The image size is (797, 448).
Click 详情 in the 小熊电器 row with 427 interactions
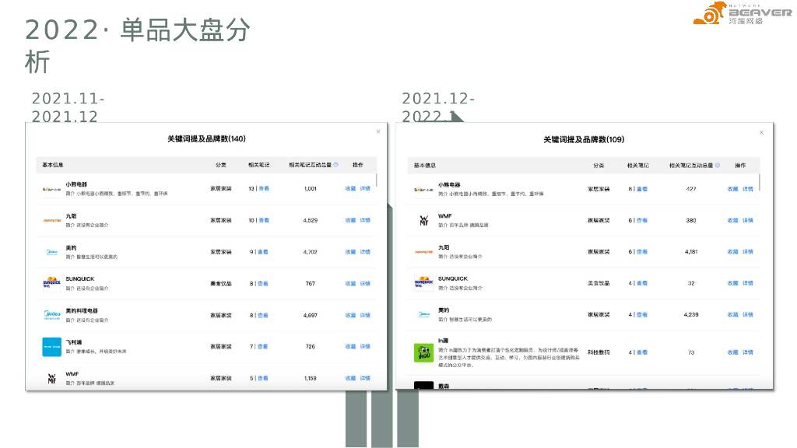coord(748,189)
